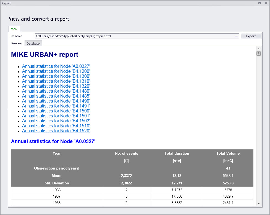
Task: Click the scrollbar up arrow
Action: click(258, 49)
